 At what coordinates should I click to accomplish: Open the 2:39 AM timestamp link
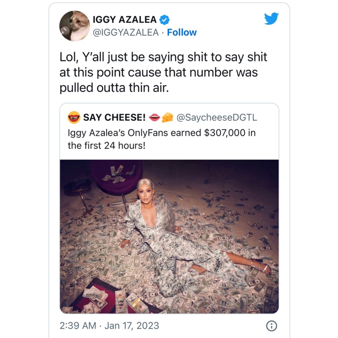78,326
